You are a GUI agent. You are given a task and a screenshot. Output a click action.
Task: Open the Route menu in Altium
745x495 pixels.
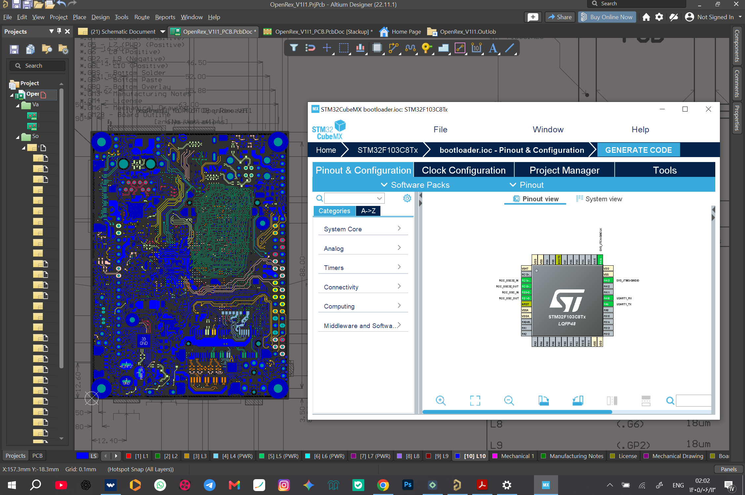[142, 17]
